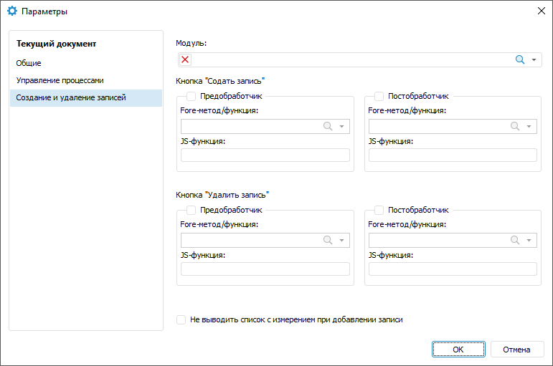Image resolution: width=553 pixels, height=366 pixels.
Task: Click search icon in Удалить запись Постобработчик Fore-метод
Action: click(x=515, y=241)
